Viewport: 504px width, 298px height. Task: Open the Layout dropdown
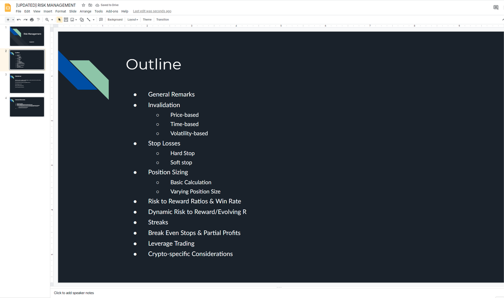133,19
